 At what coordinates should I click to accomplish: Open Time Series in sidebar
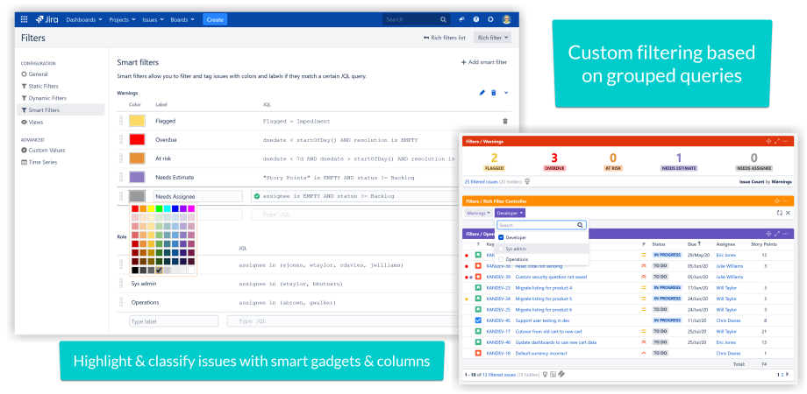click(x=44, y=162)
